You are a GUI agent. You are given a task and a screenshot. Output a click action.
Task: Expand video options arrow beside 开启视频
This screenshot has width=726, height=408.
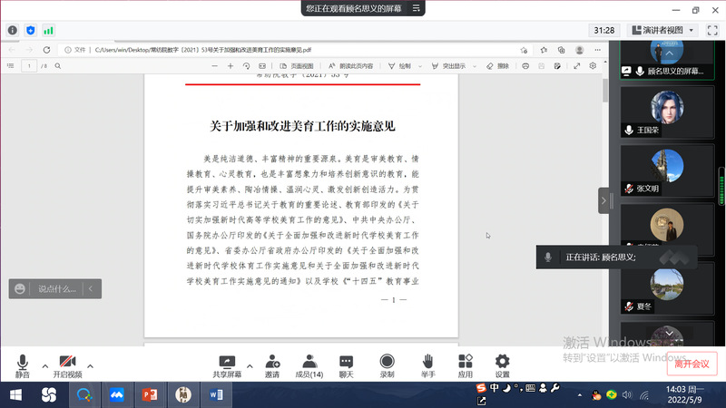click(x=90, y=365)
